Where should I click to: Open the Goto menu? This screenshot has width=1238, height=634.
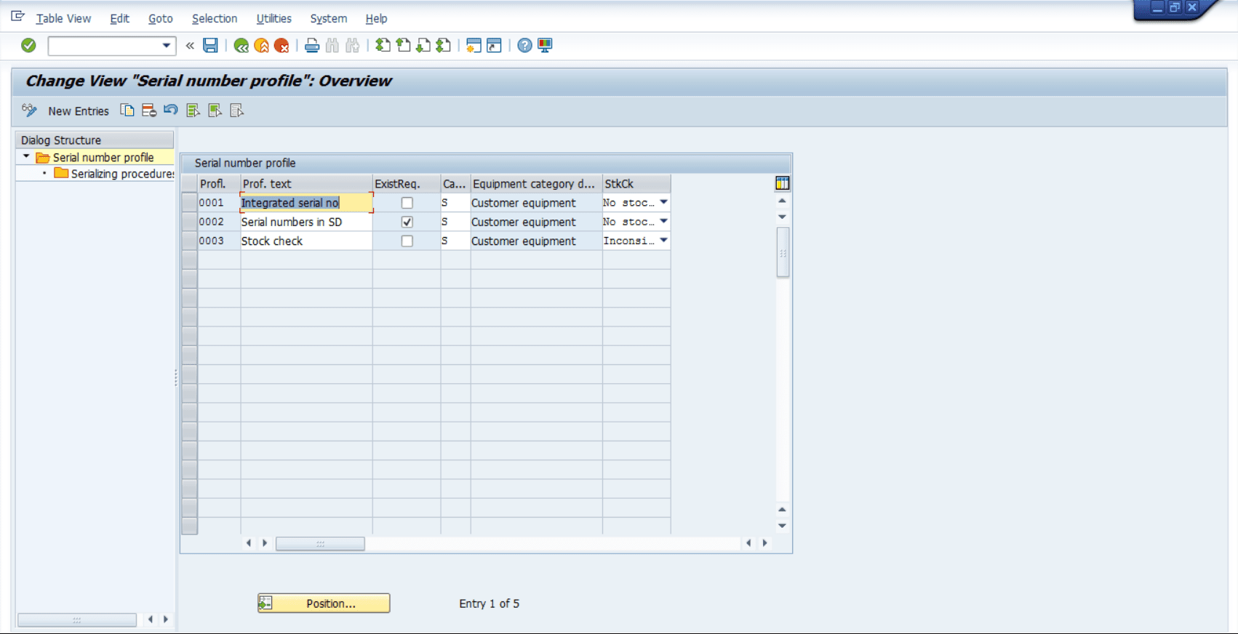[x=160, y=19]
